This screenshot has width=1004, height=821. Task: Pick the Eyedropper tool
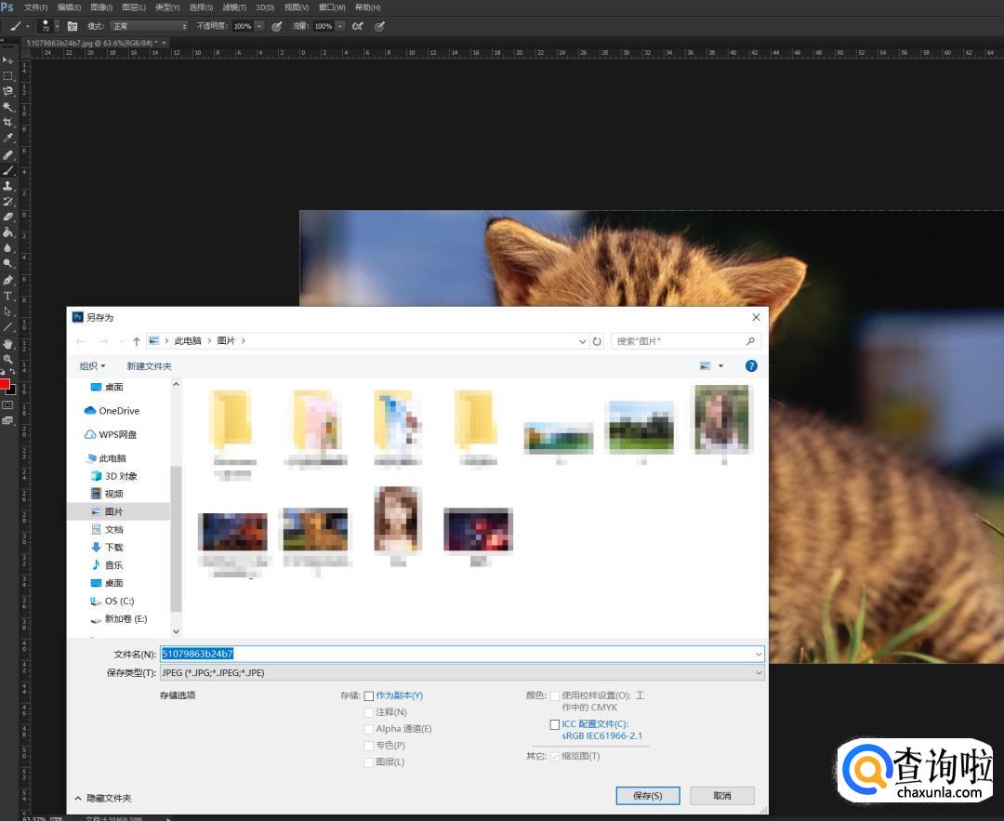pyautogui.click(x=7, y=139)
